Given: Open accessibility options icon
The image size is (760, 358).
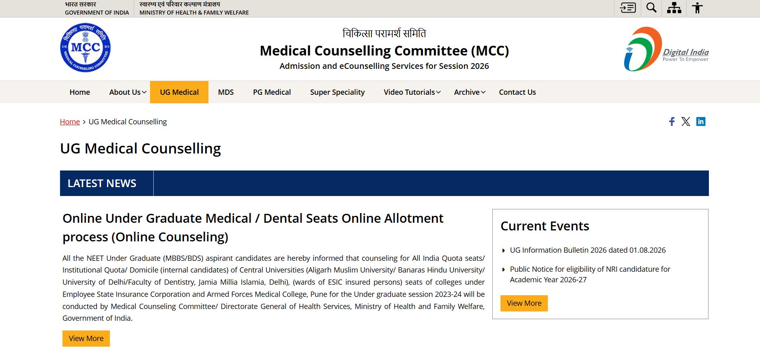Looking at the screenshot, I should click(x=697, y=8).
